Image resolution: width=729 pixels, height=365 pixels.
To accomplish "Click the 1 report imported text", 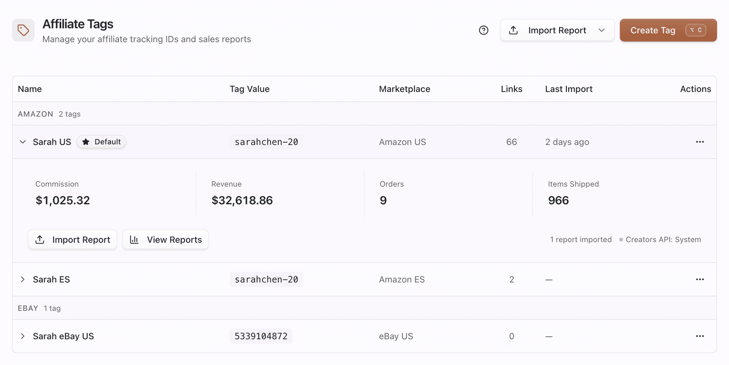I will click(581, 240).
